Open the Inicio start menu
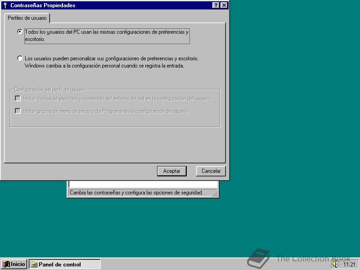 click(14, 264)
